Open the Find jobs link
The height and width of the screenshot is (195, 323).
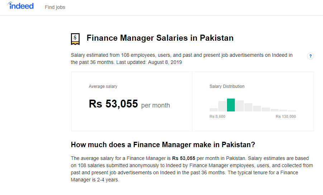point(55,7)
